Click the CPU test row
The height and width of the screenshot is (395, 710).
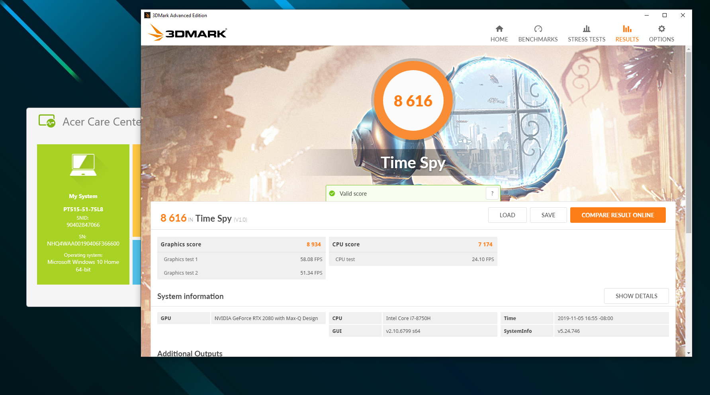(x=413, y=259)
